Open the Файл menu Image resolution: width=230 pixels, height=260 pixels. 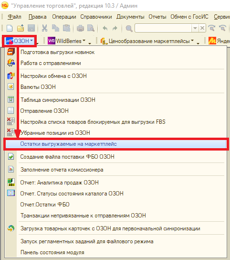click(x=14, y=17)
